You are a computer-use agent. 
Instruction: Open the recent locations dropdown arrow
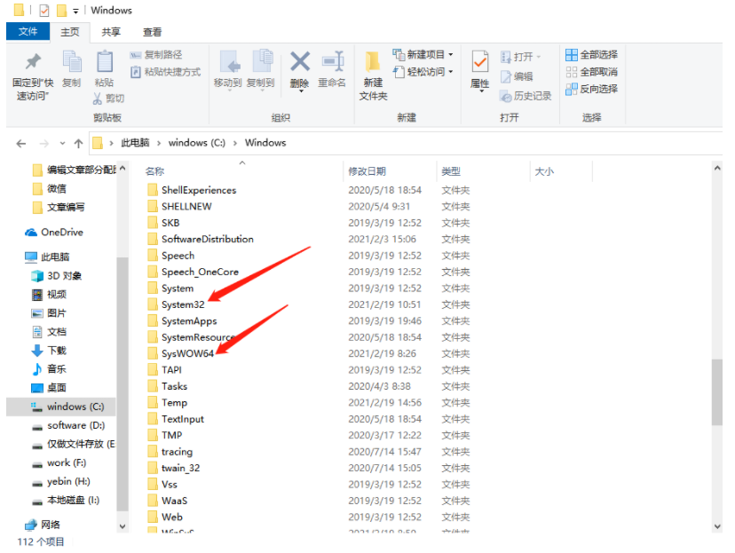pos(62,143)
